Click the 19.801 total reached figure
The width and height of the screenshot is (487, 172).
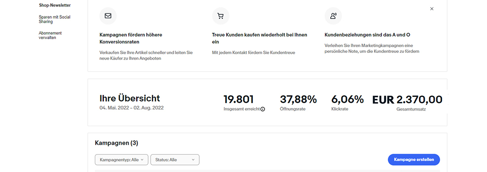click(239, 99)
